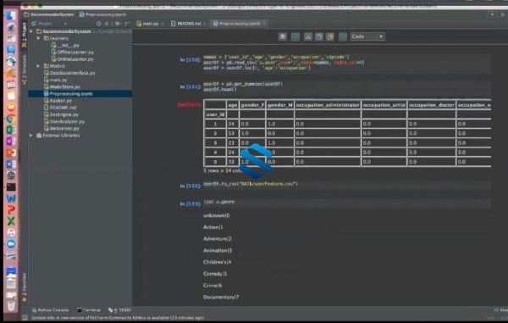The image size is (508, 323).
Task: Add a new cell with the plus icon
Action: click(x=295, y=36)
